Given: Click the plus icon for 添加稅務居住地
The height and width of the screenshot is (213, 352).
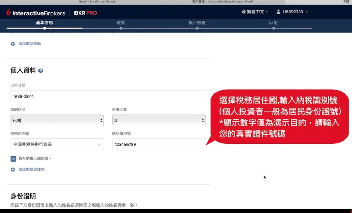Looking at the screenshot, I should pyautogui.click(x=13, y=169).
